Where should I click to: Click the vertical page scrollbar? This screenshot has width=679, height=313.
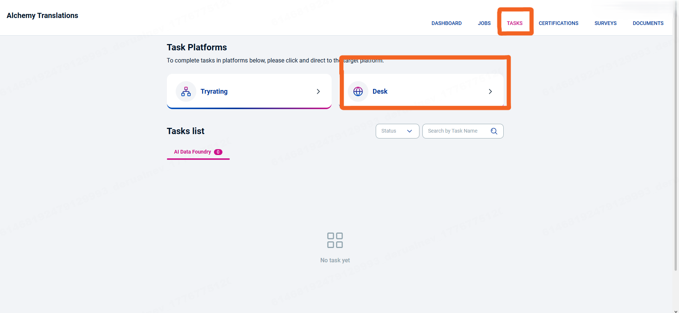click(x=676, y=147)
